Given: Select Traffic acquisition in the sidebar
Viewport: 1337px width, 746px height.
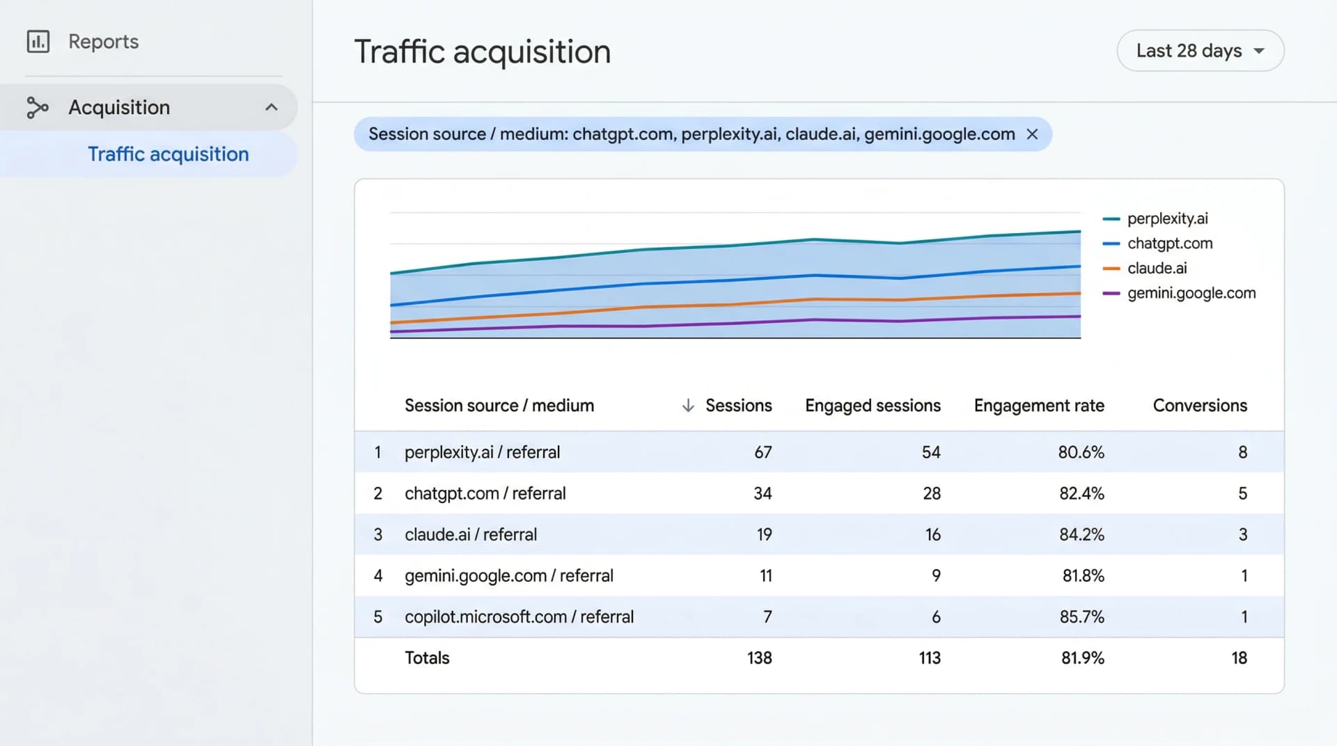Looking at the screenshot, I should [x=168, y=154].
